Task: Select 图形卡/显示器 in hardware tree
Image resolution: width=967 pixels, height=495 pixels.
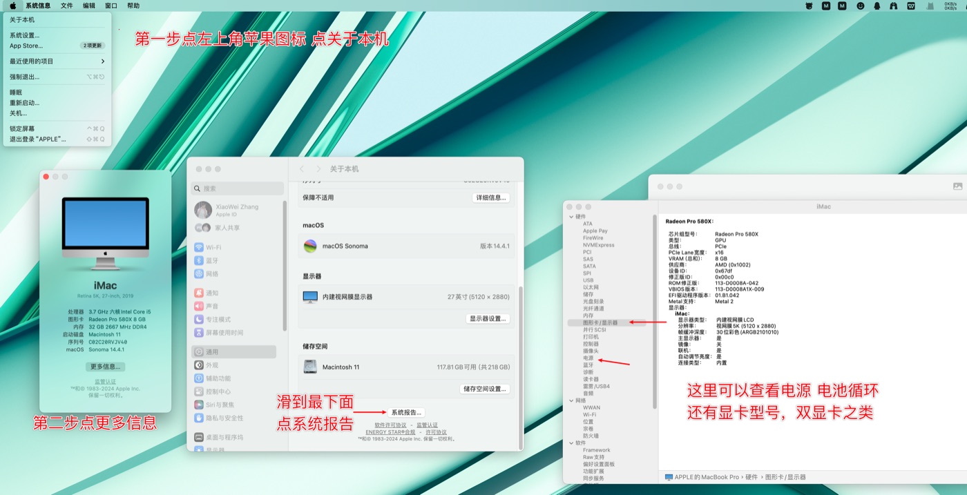Action: point(606,322)
